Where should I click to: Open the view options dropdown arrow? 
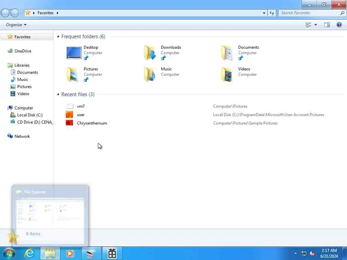pyautogui.click(x=315, y=25)
